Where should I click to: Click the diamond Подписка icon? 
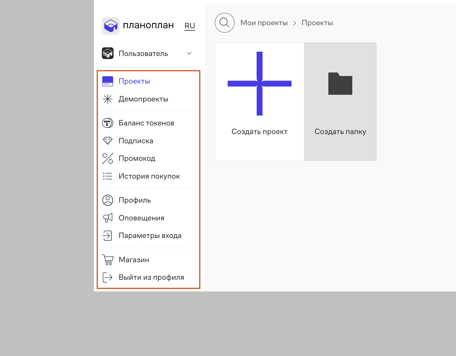[x=108, y=141]
